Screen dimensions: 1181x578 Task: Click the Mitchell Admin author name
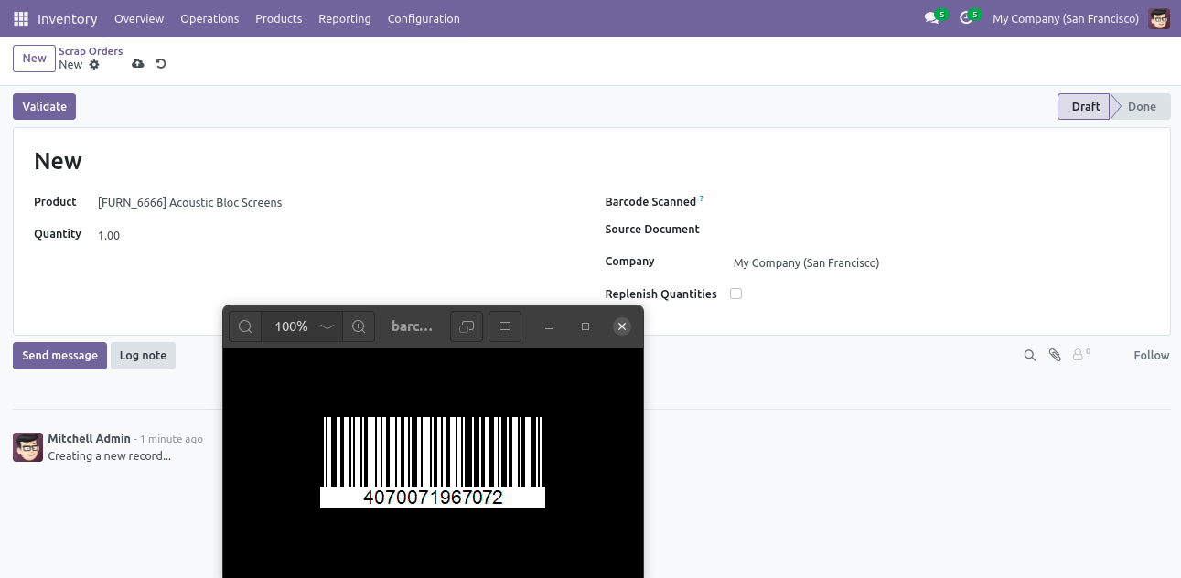[x=89, y=438]
